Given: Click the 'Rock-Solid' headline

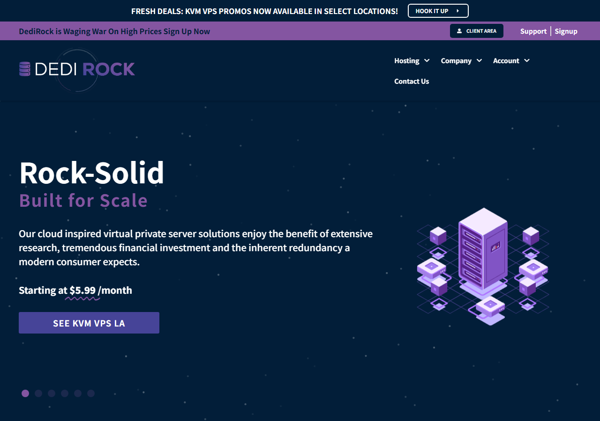Looking at the screenshot, I should coord(92,173).
